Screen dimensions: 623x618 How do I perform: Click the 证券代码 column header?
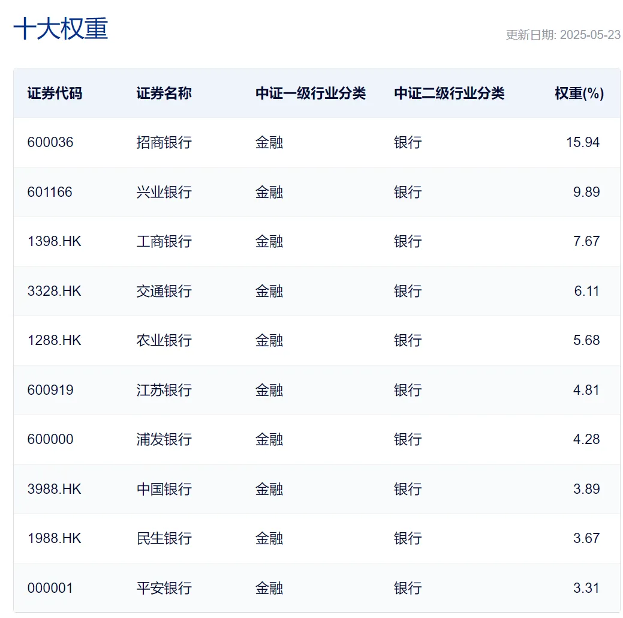click(x=55, y=94)
